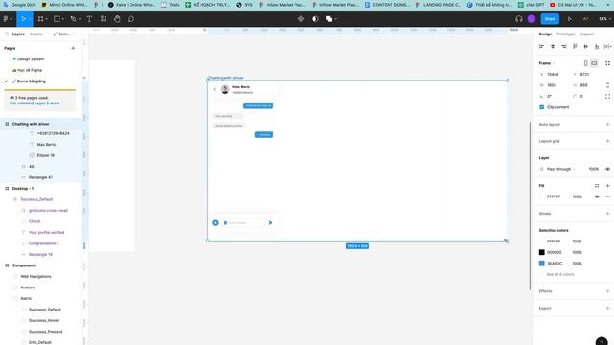Viewport: 614px width, 345px height.
Task: Click the purple user avatar
Action: tap(531, 19)
